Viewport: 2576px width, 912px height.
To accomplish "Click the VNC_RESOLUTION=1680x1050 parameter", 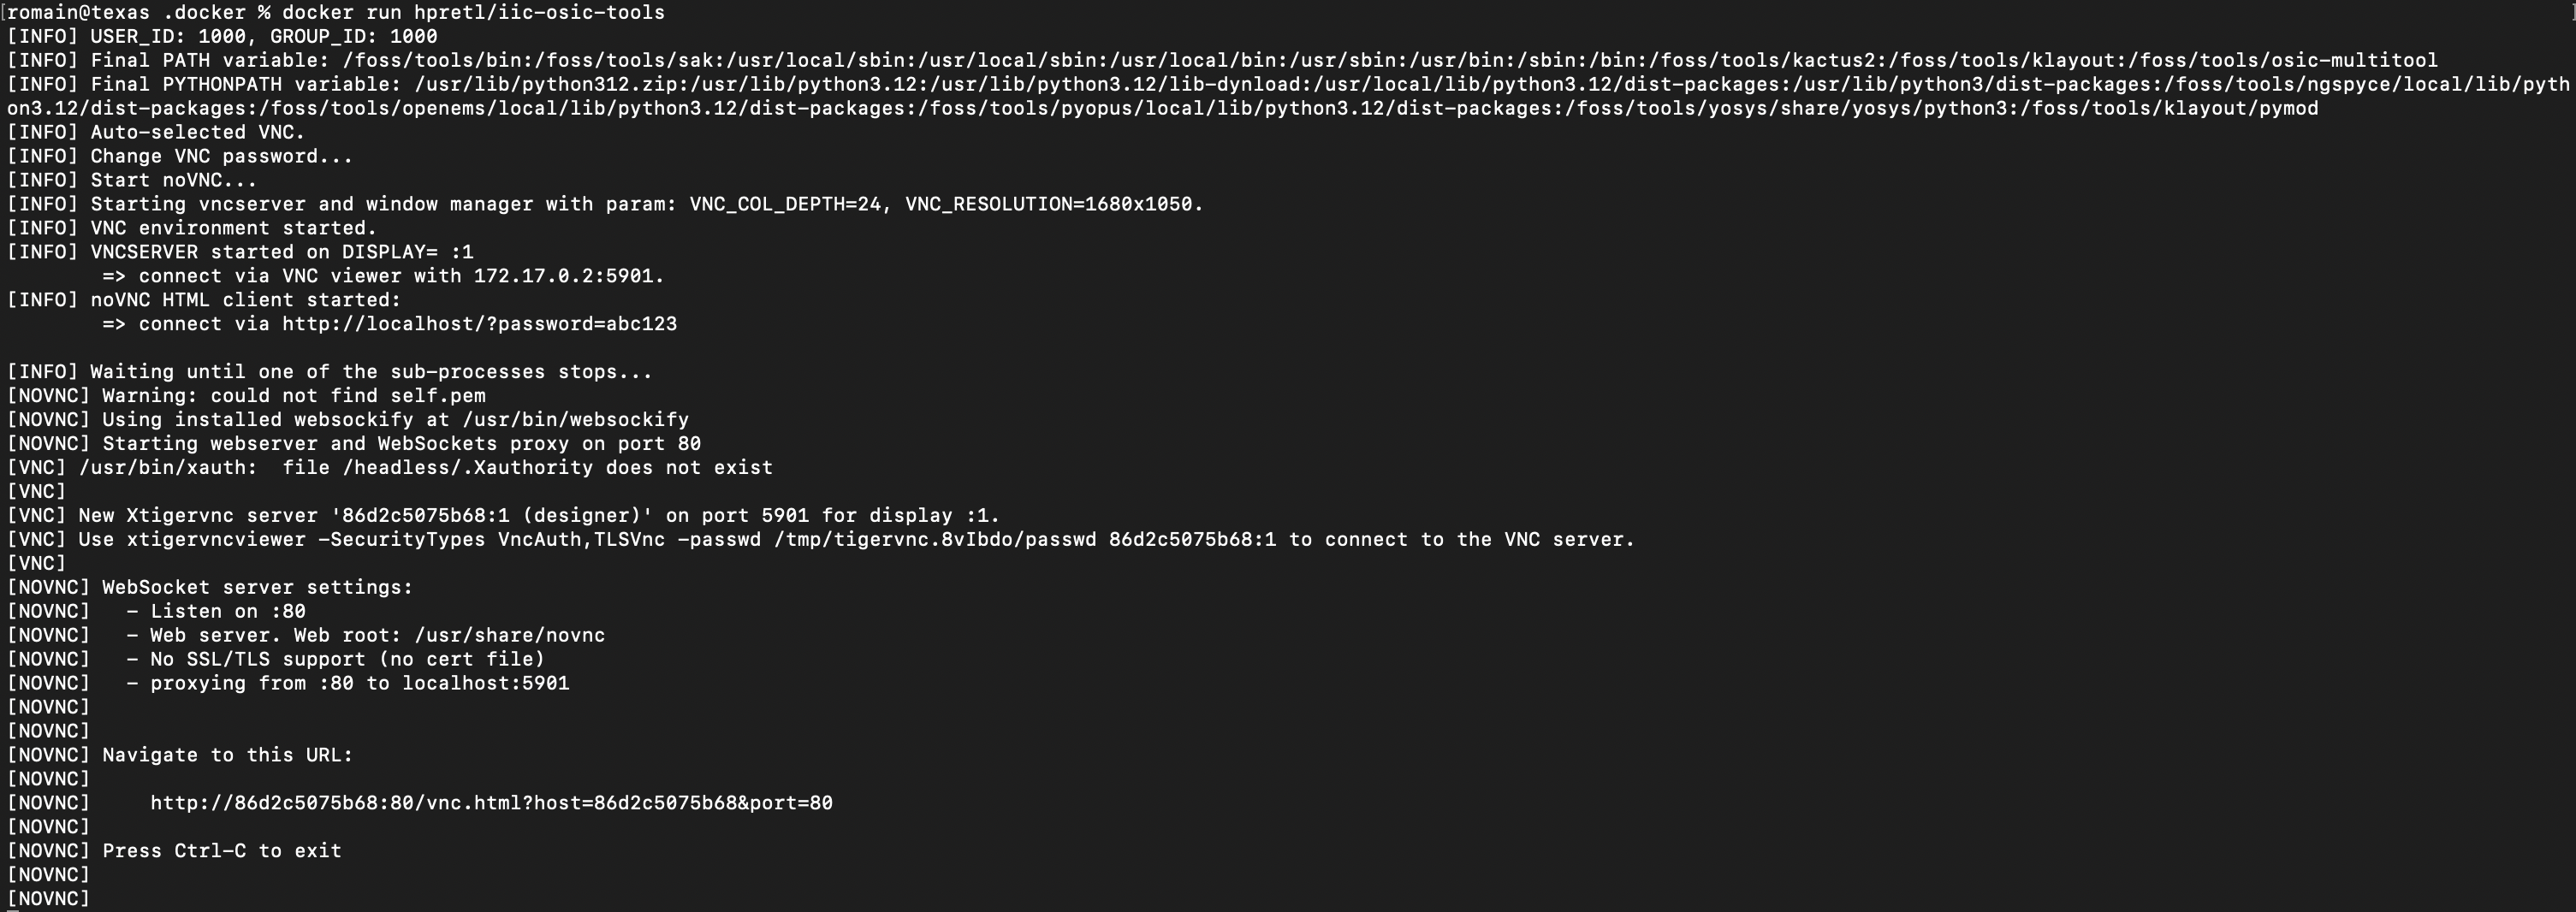I will pyautogui.click(x=1053, y=204).
